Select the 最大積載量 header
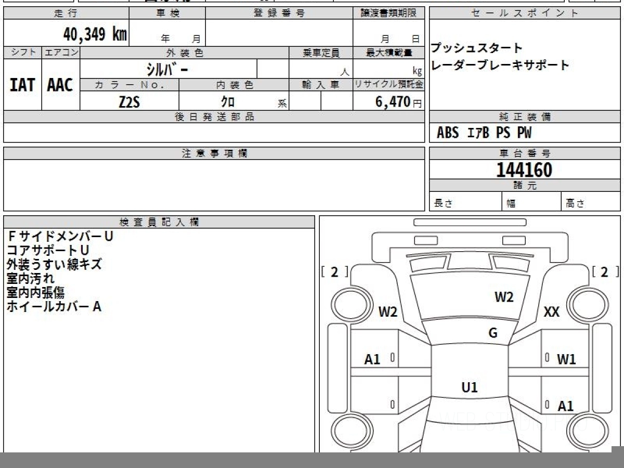 [389, 53]
